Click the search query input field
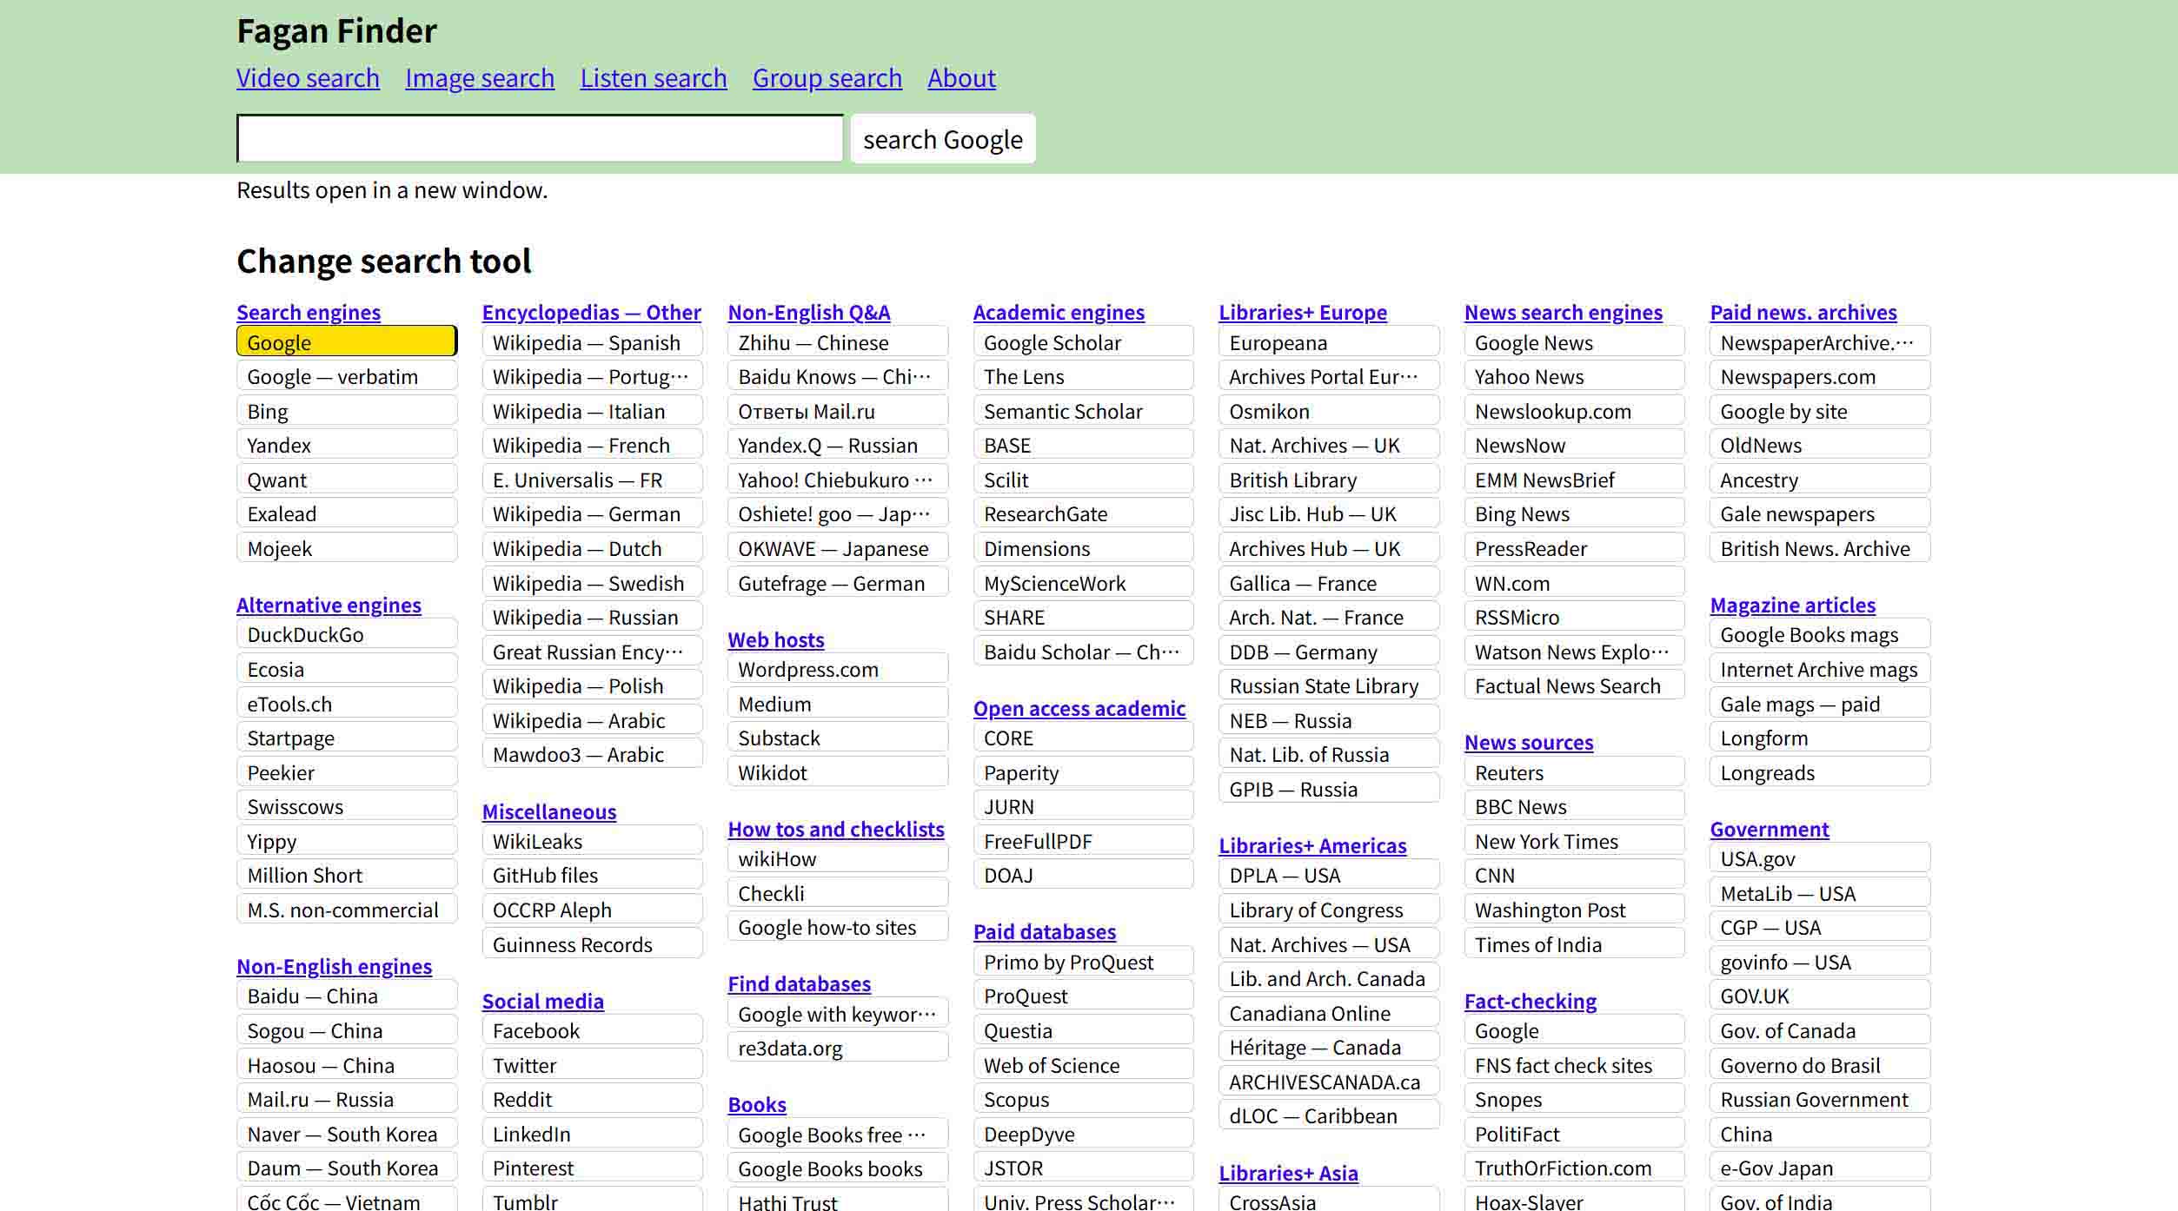The height and width of the screenshot is (1211, 2178). pos(540,139)
